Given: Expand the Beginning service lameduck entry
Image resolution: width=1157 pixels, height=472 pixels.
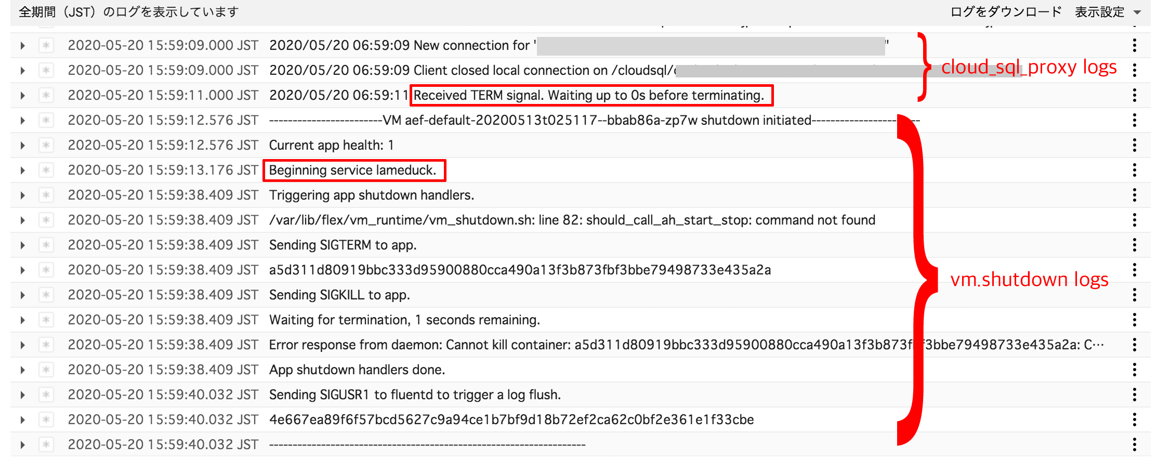Looking at the screenshot, I should point(22,170).
